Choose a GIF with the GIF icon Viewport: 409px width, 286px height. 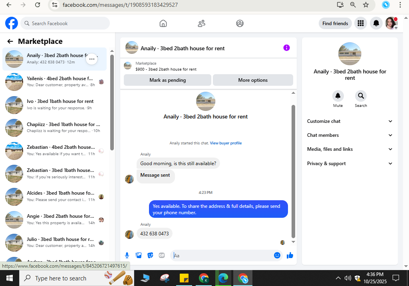[x=162, y=256]
